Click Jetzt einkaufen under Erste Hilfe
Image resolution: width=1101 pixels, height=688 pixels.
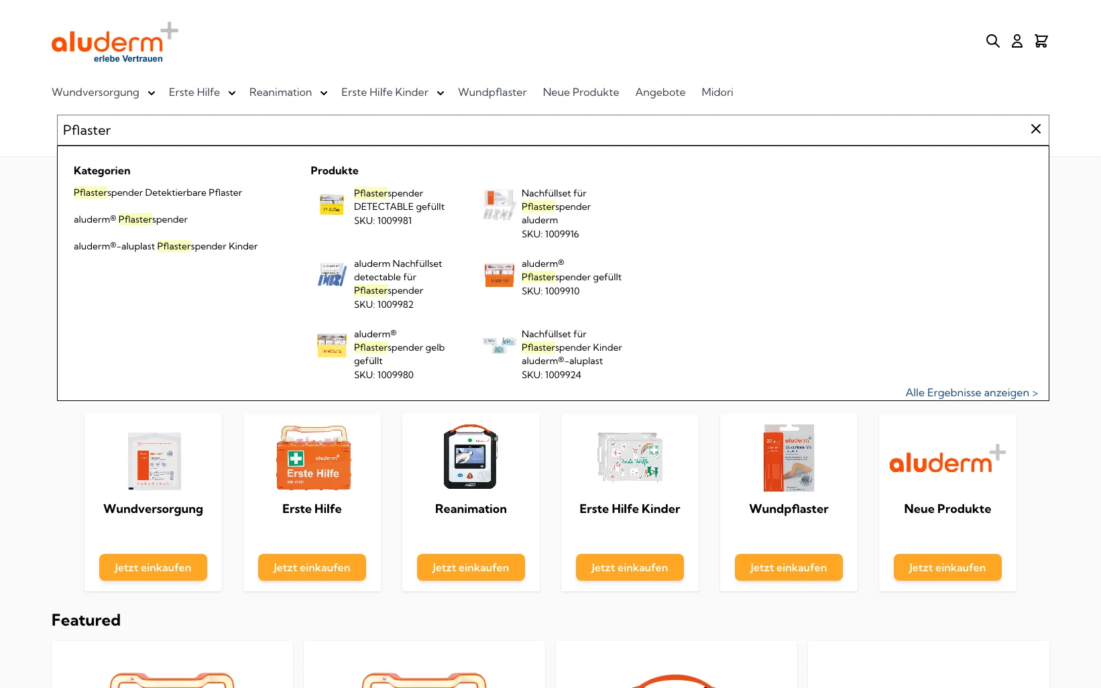pyautogui.click(x=312, y=567)
